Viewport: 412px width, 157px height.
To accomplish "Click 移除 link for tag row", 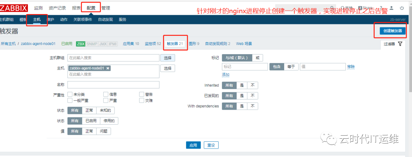I will click(351, 67).
